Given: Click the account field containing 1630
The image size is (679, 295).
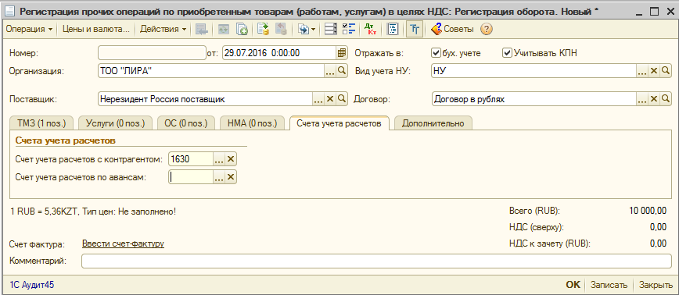Looking at the screenshot, I should point(191,159).
